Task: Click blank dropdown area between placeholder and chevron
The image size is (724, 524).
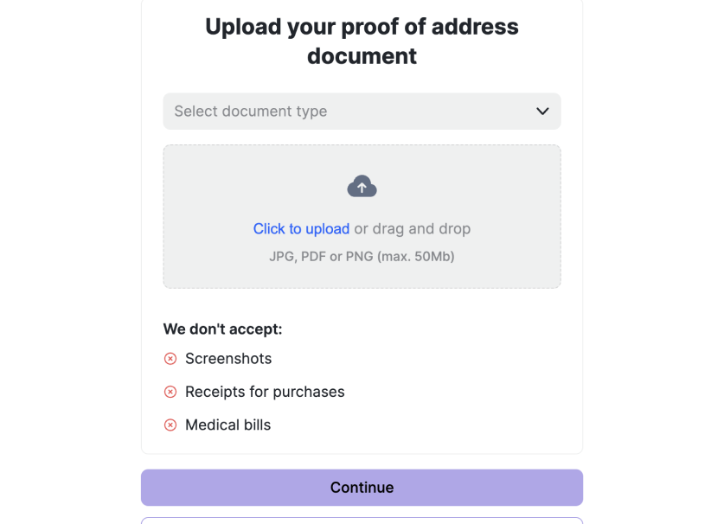Action: (x=429, y=112)
